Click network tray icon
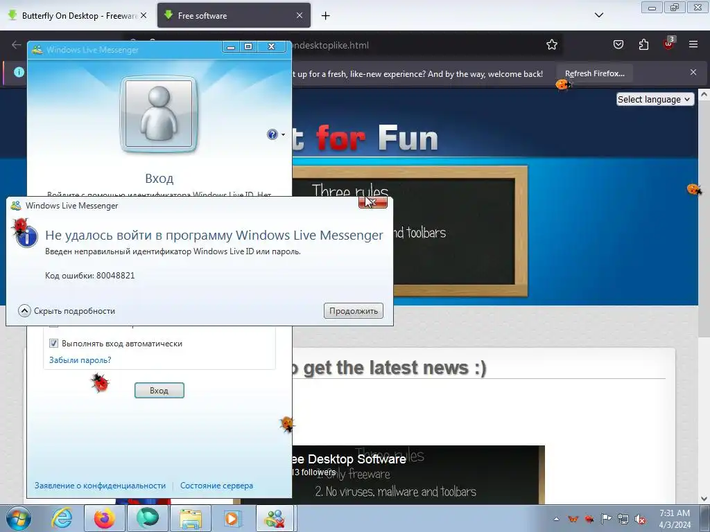The image size is (710, 532). (623, 519)
